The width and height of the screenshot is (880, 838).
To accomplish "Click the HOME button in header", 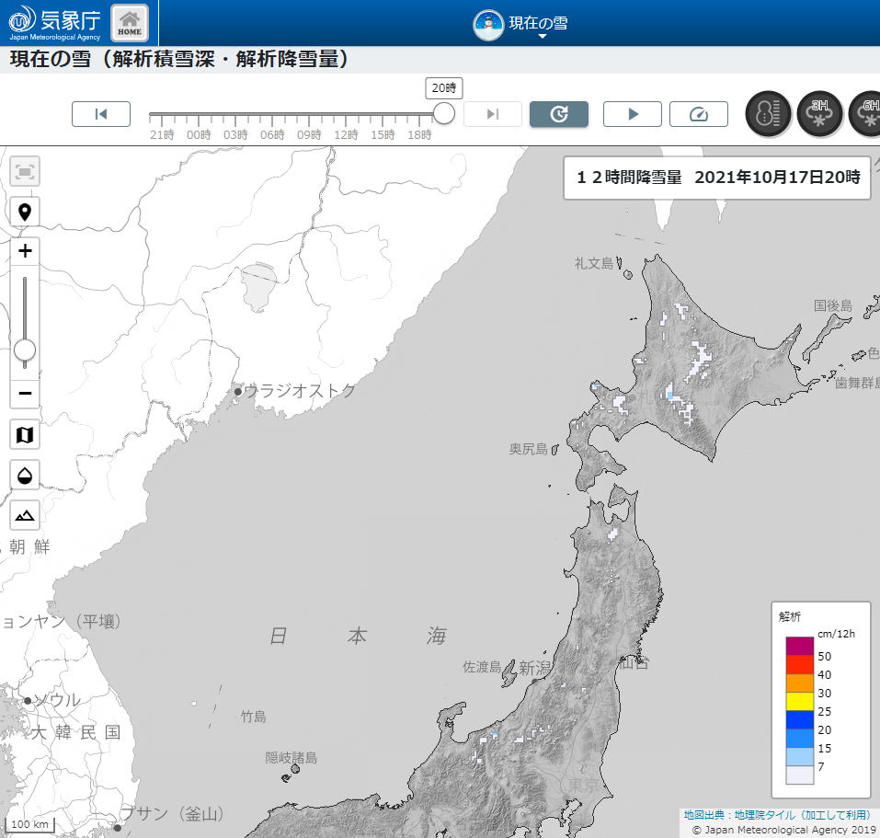I will click(130, 23).
